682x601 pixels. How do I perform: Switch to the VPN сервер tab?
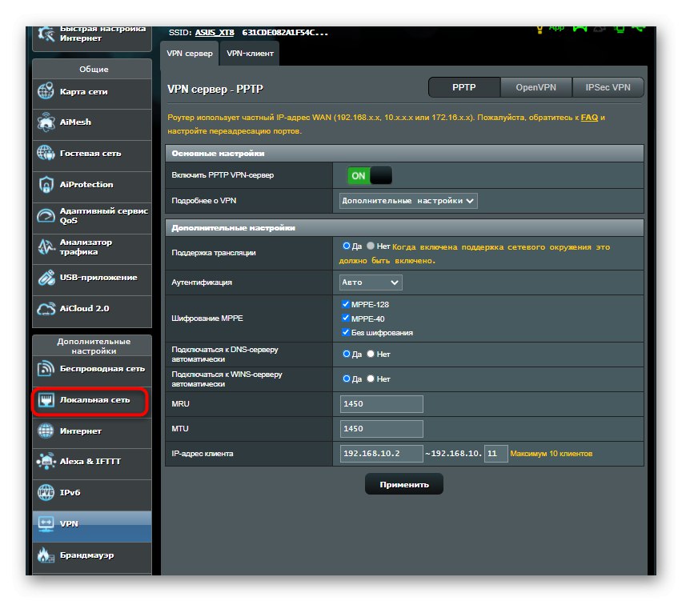tap(189, 54)
